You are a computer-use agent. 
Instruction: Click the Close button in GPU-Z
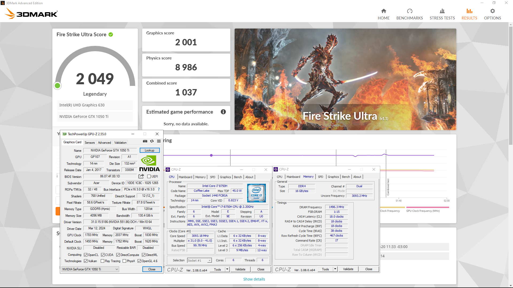point(152,269)
